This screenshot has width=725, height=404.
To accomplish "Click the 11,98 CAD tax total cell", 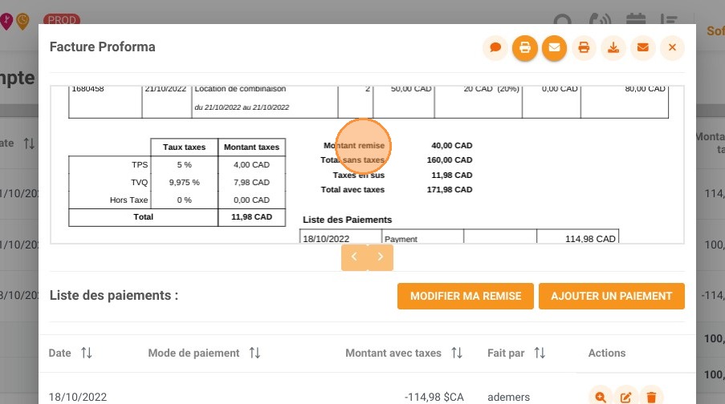I will click(251, 217).
